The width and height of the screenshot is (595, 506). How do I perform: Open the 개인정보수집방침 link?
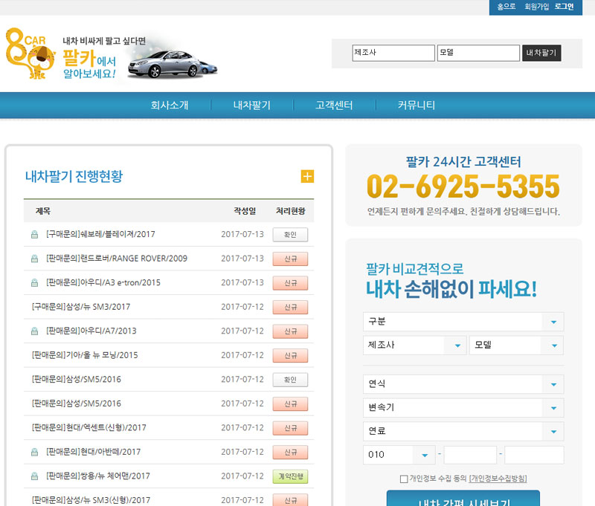click(498, 479)
